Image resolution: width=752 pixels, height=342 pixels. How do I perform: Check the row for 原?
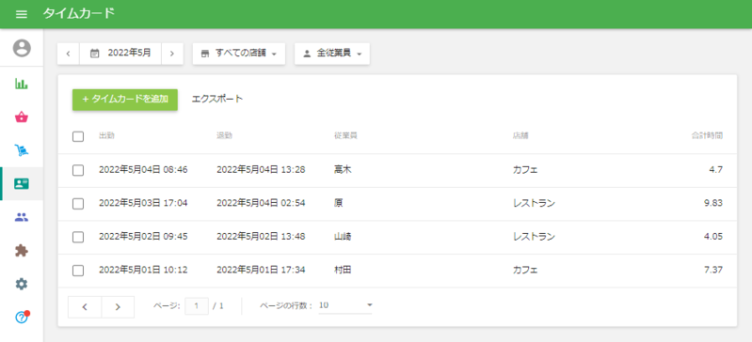[78, 204]
